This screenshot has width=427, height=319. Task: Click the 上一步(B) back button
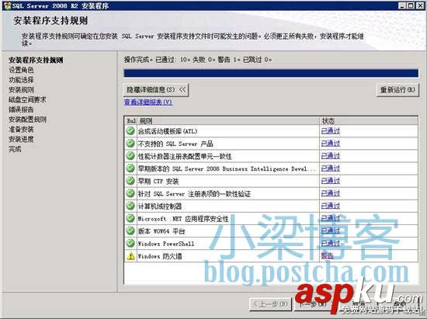coord(270,304)
